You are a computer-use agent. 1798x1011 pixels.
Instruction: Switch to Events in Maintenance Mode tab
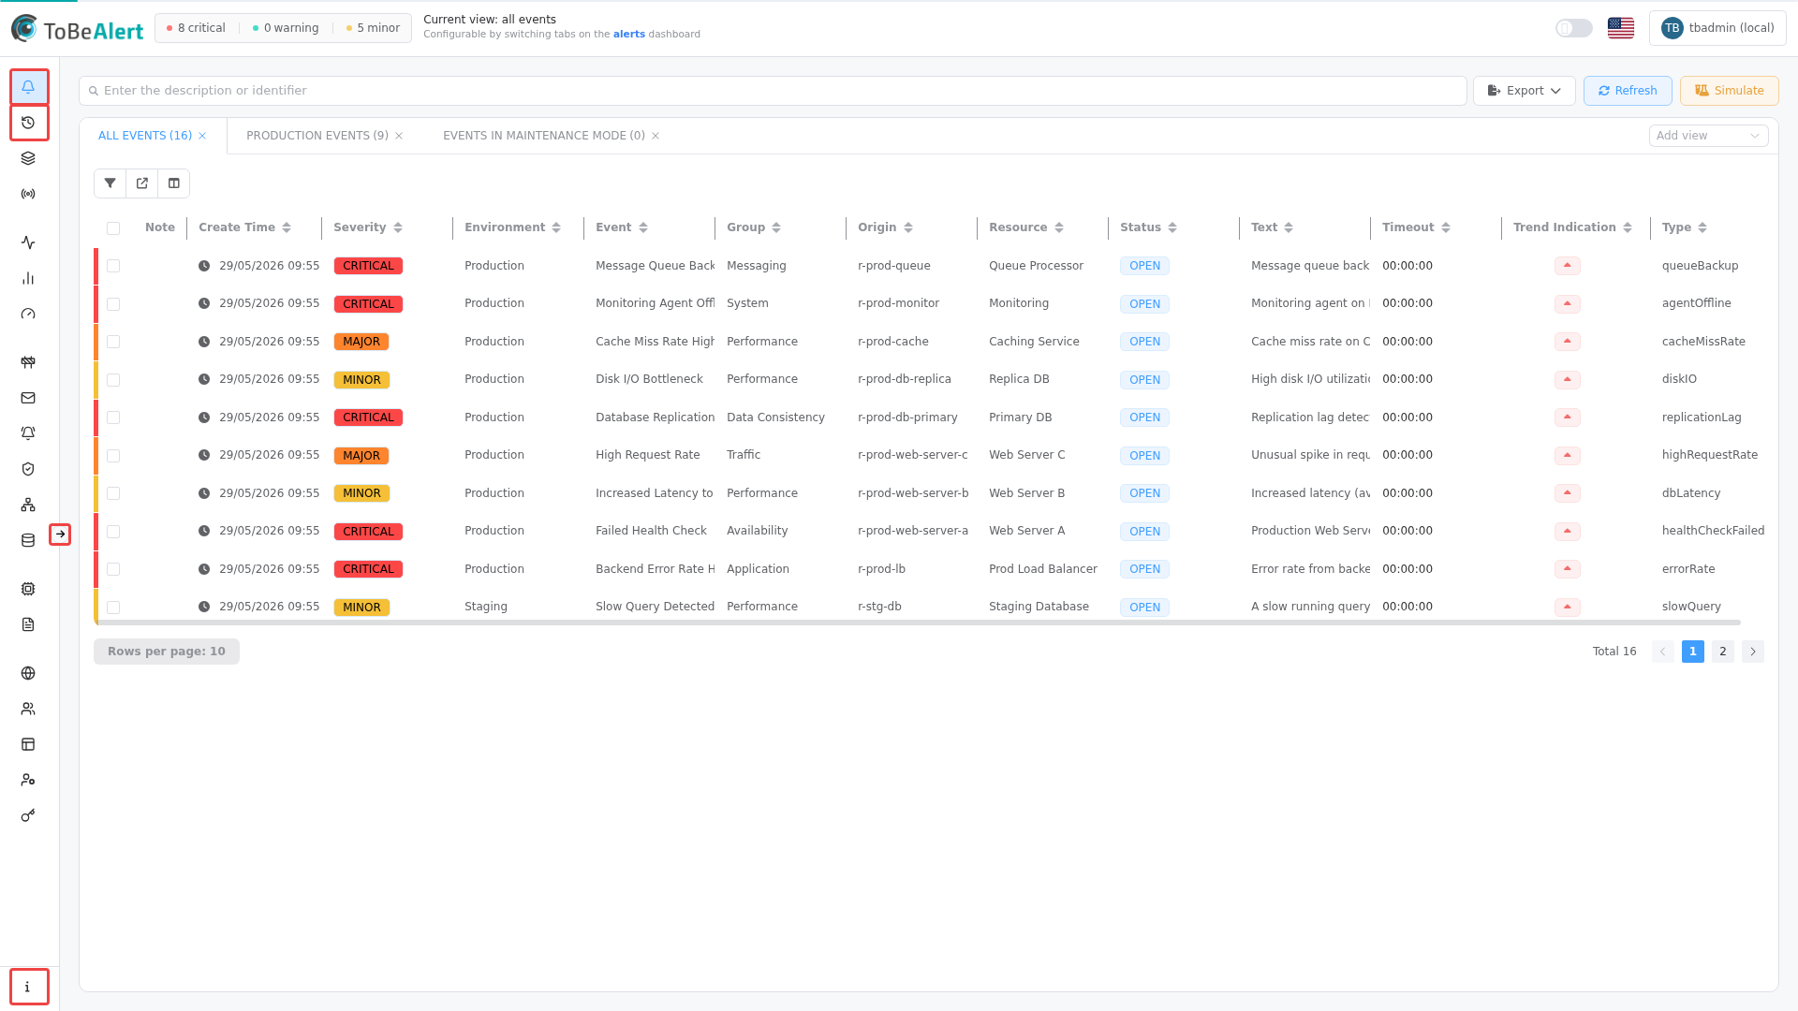(x=544, y=136)
